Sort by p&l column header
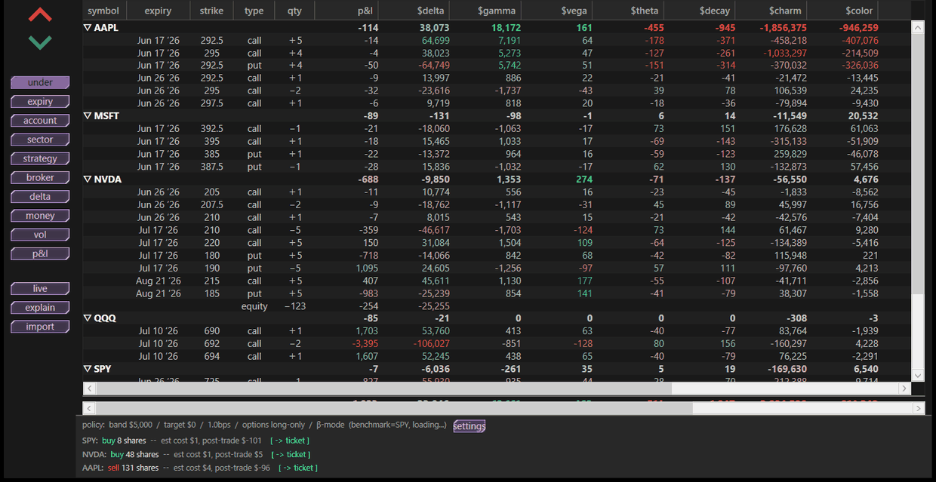 pyautogui.click(x=346, y=11)
